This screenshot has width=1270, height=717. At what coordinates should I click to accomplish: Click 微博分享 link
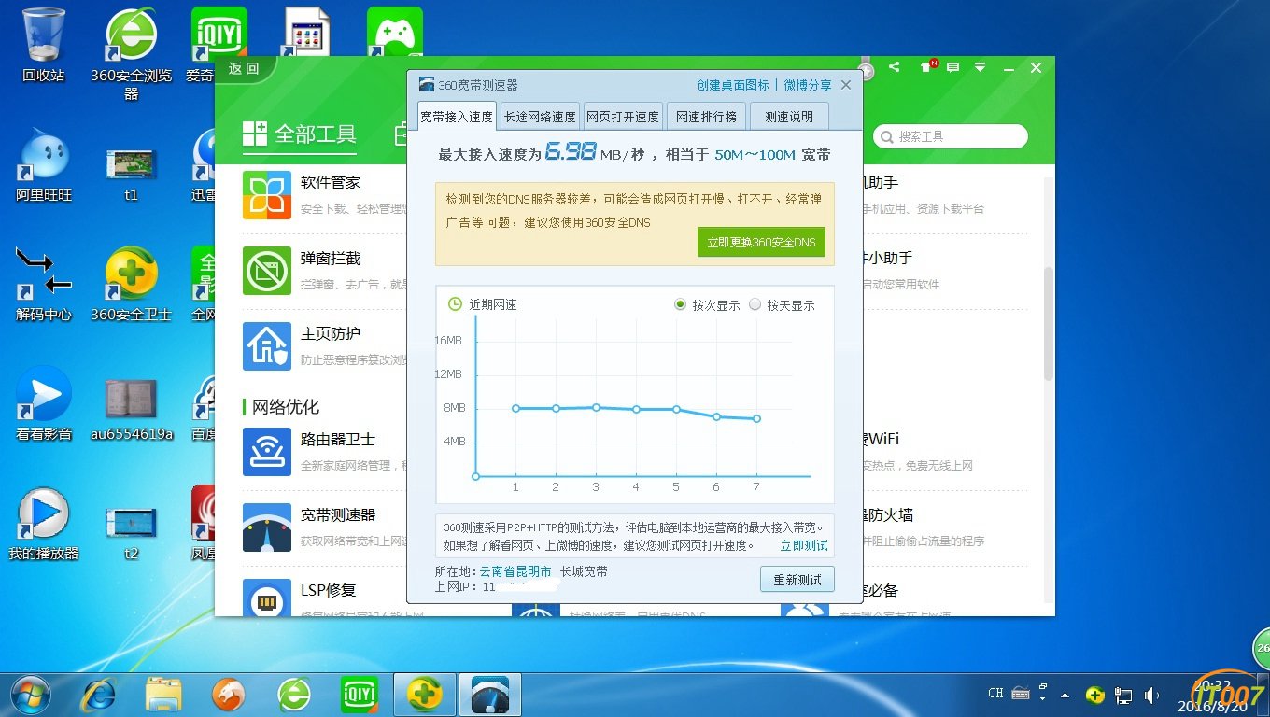pyautogui.click(x=808, y=85)
